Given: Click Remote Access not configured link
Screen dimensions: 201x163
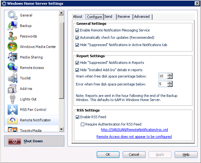Looking at the screenshot, I should (134, 137).
